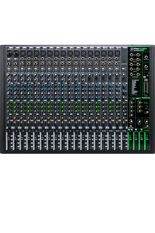
Task: Click the channel label '21/22'
Action: [x=124, y=131]
